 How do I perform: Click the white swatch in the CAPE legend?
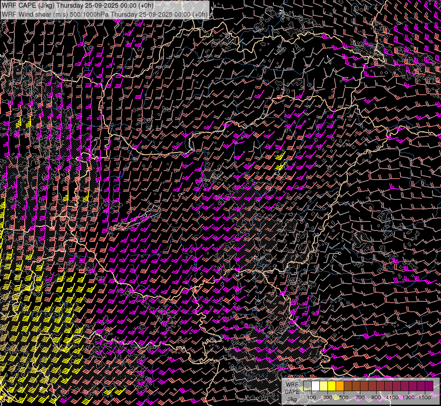click(316, 386)
